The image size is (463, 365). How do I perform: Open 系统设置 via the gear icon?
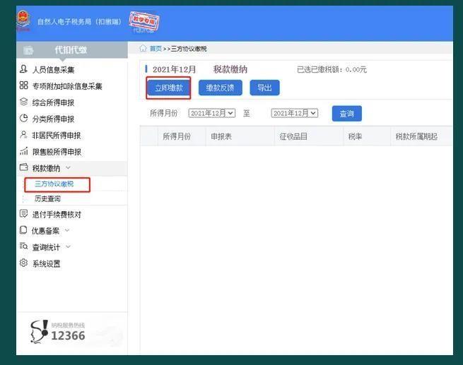[x=24, y=263]
